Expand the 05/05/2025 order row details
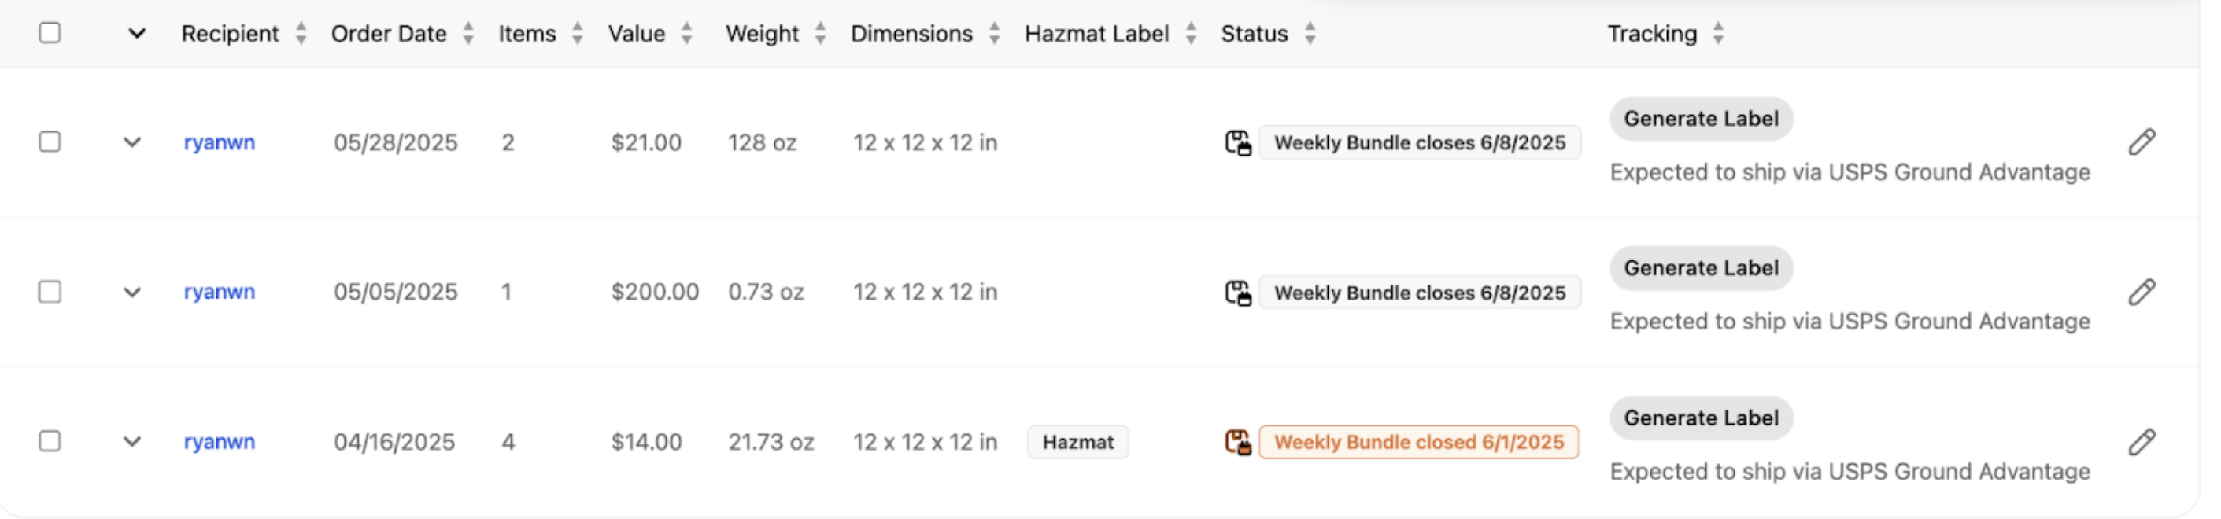The width and height of the screenshot is (2221, 519). 132,293
